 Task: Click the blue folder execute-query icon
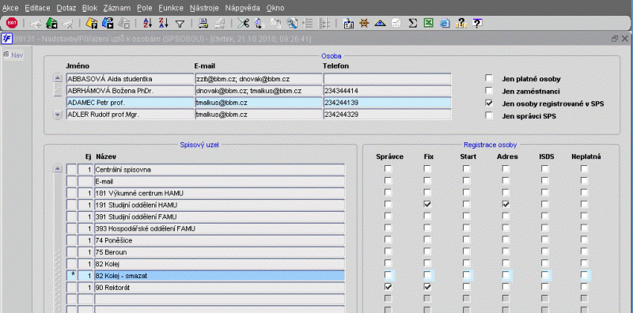tap(108, 24)
